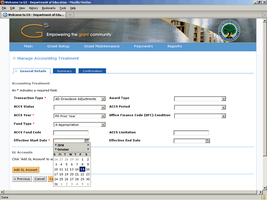The width and height of the screenshot is (267, 200).
Task: Go to previous year in date picker
Action: point(55,145)
